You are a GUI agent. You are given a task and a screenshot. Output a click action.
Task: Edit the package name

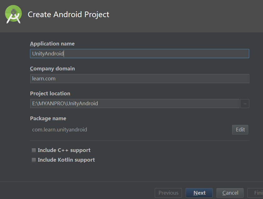(240, 130)
